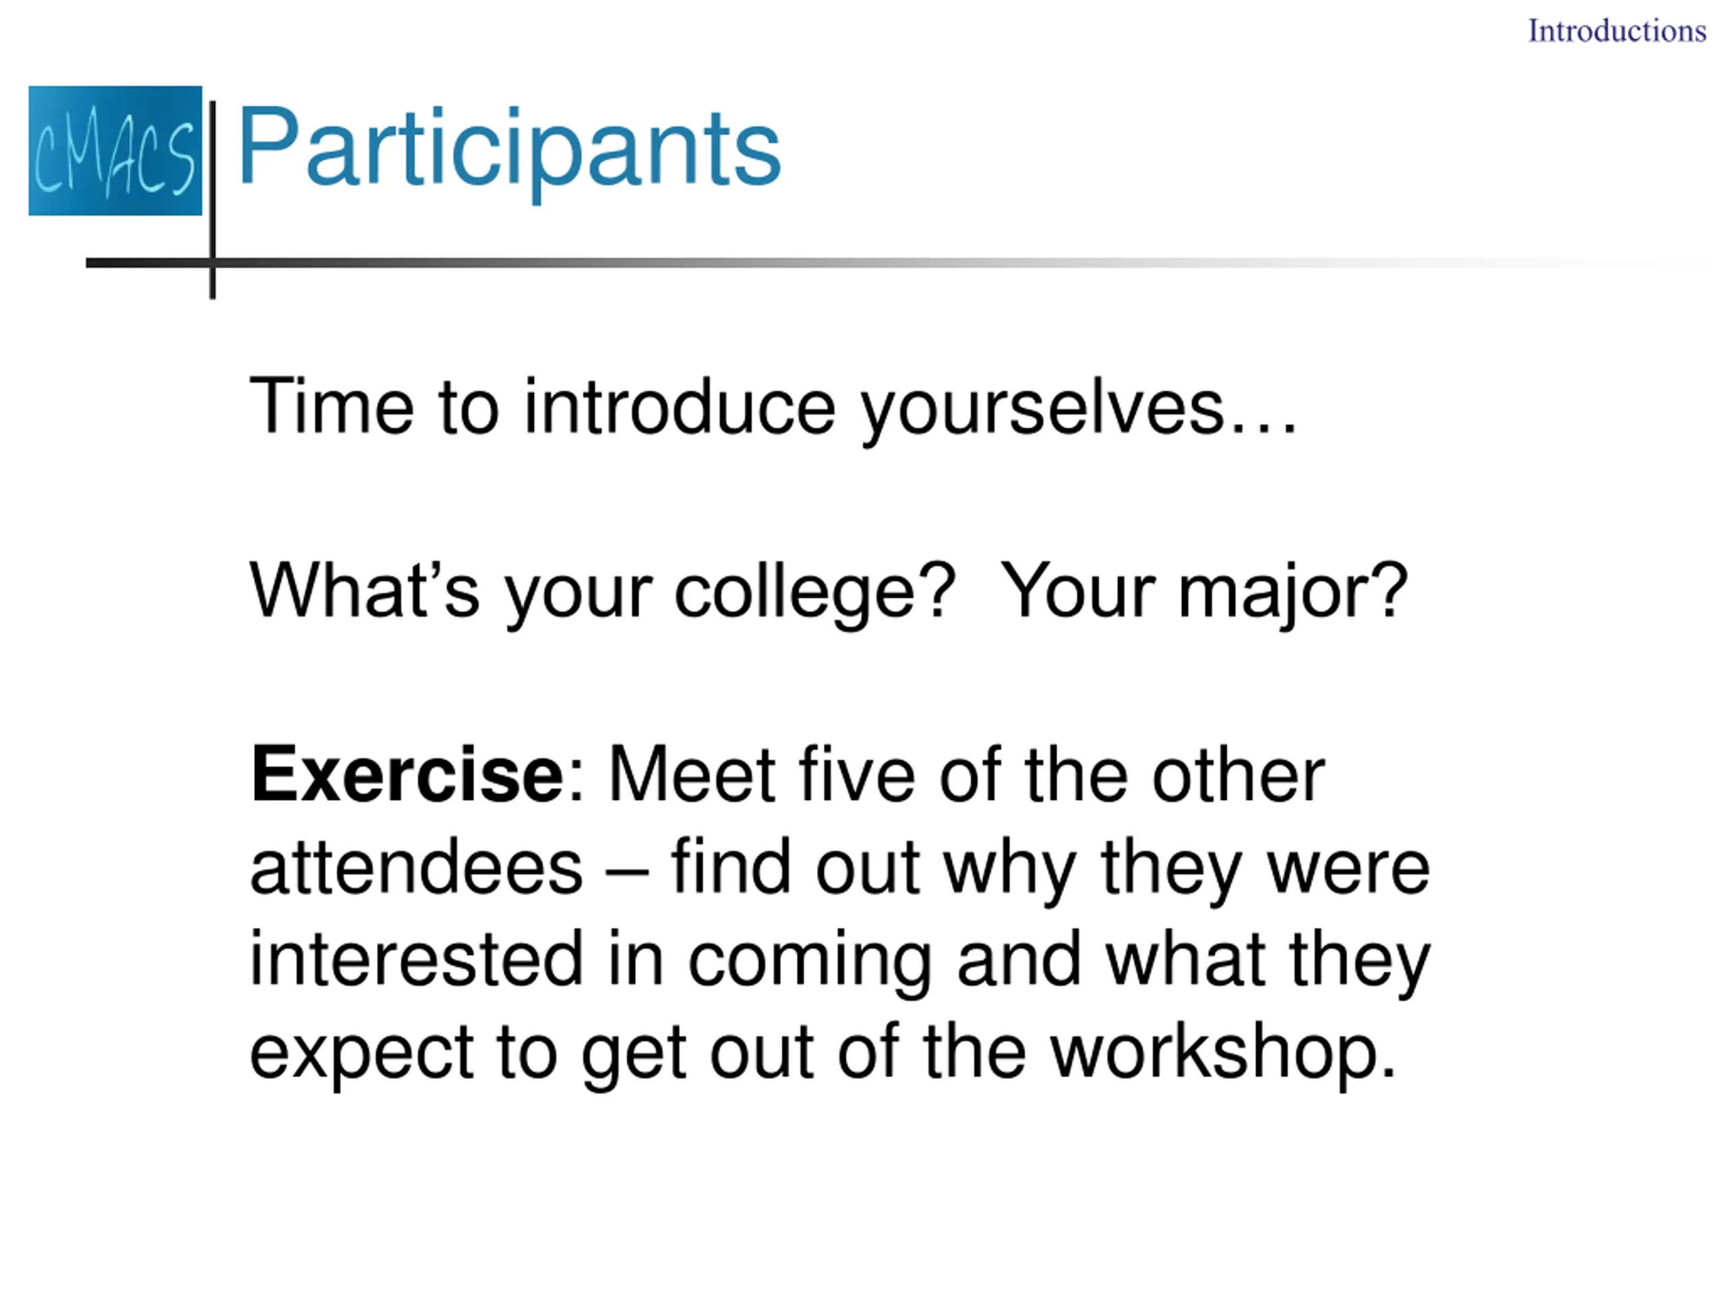Click the words 'what they' in the exercise

[1267, 960]
